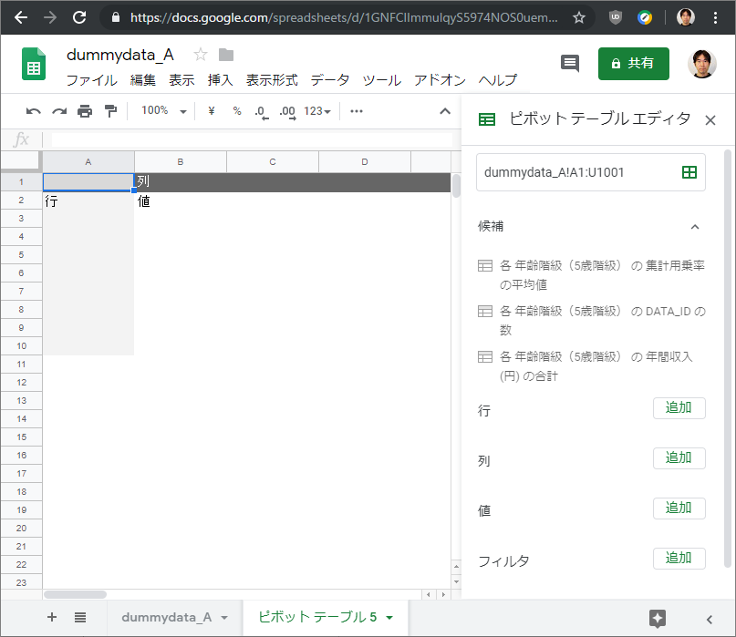Apply currency format using the ¥ icon
This screenshot has height=637, width=736.
tap(210, 110)
